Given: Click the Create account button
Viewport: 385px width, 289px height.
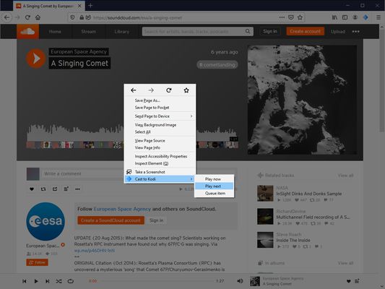Looking at the screenshot, I should 305,32.
